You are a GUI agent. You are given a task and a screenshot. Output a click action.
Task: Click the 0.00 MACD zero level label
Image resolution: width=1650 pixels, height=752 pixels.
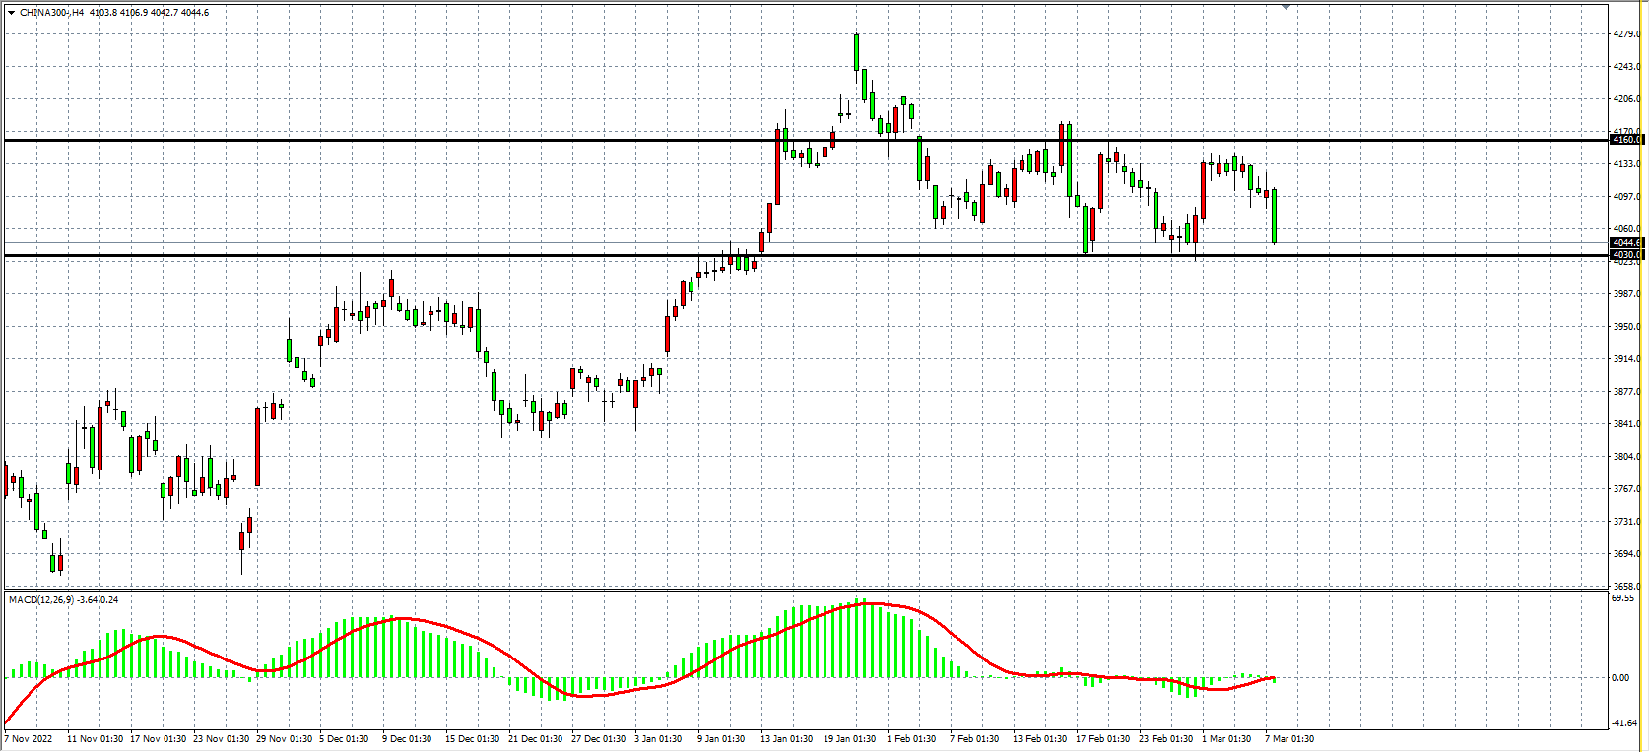tap(1620, 678)
